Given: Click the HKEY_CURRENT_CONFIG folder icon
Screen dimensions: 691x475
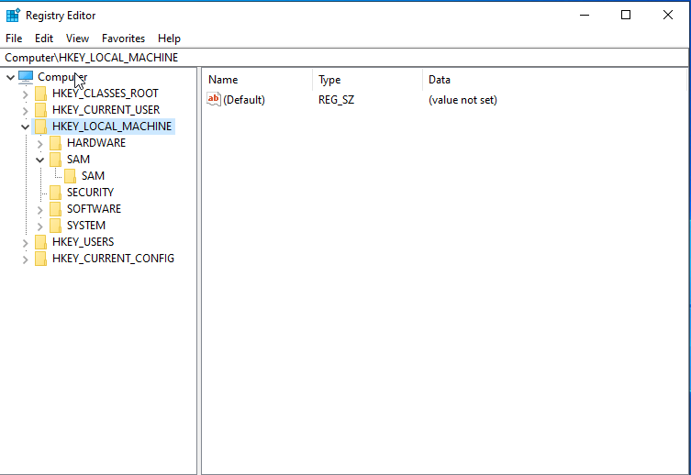Looking at the screenshot, I should pyautogui.click(x=40, y=259).
